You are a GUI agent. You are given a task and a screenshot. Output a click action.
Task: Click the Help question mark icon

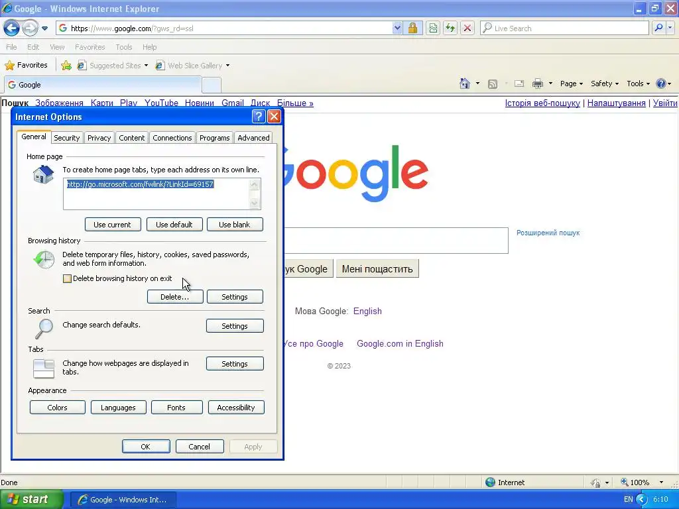(x=661, y=84)
